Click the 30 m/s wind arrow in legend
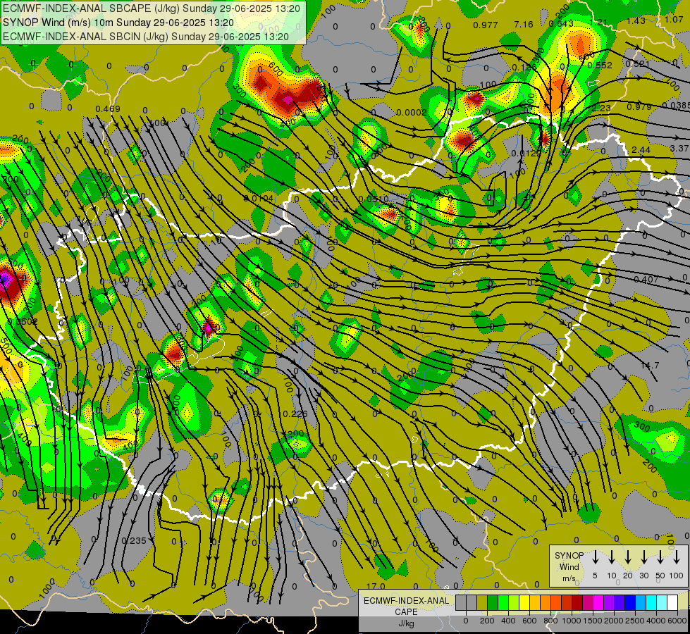 643,557
